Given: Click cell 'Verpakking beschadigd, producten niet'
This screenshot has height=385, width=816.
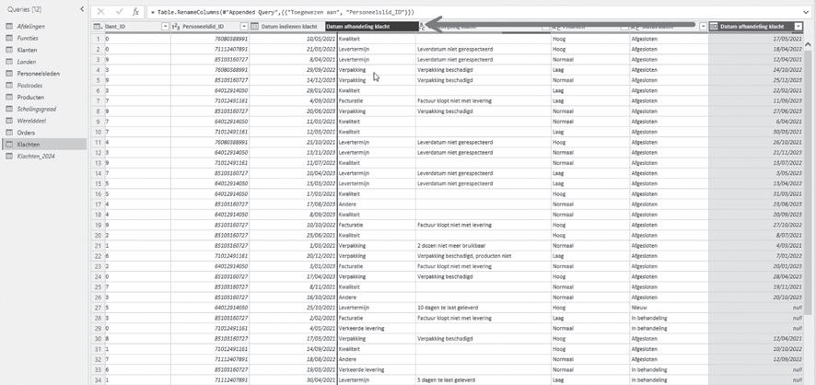Looking at the screenshot, I should pyautogui.click(x=483, y=256).
